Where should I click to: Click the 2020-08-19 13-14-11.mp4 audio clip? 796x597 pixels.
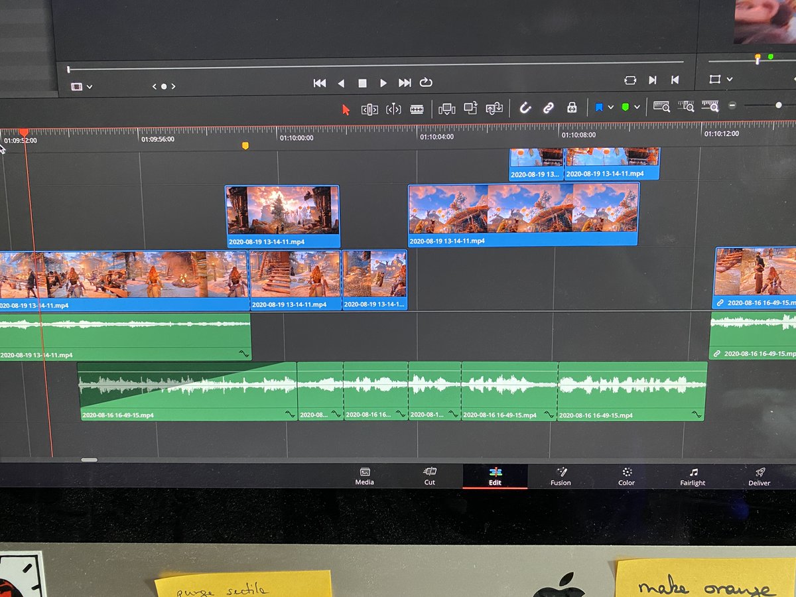[x=125, y=337]
